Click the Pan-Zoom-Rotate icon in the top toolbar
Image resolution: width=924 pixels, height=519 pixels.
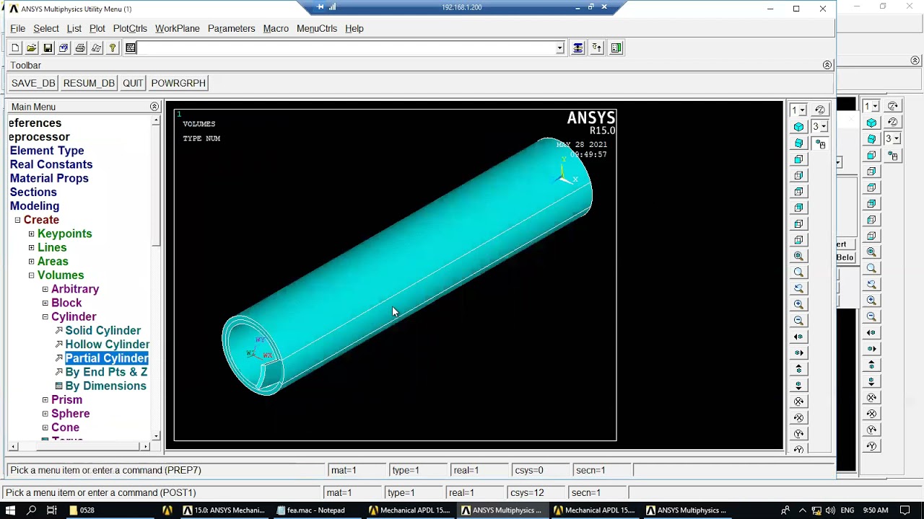point(64,48)
